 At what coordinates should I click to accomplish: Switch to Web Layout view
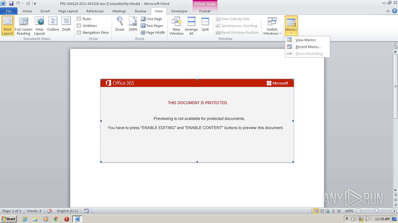(x=39, y=26)
